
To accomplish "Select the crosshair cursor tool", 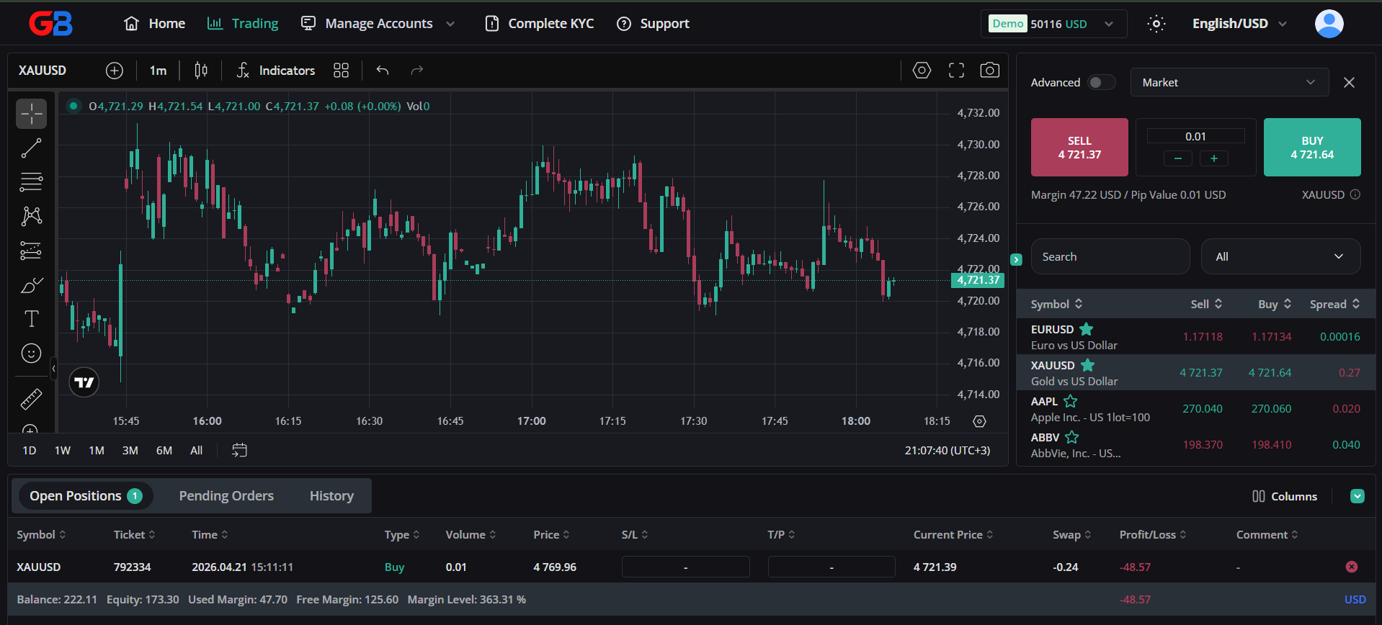I will tap(31, 114).
